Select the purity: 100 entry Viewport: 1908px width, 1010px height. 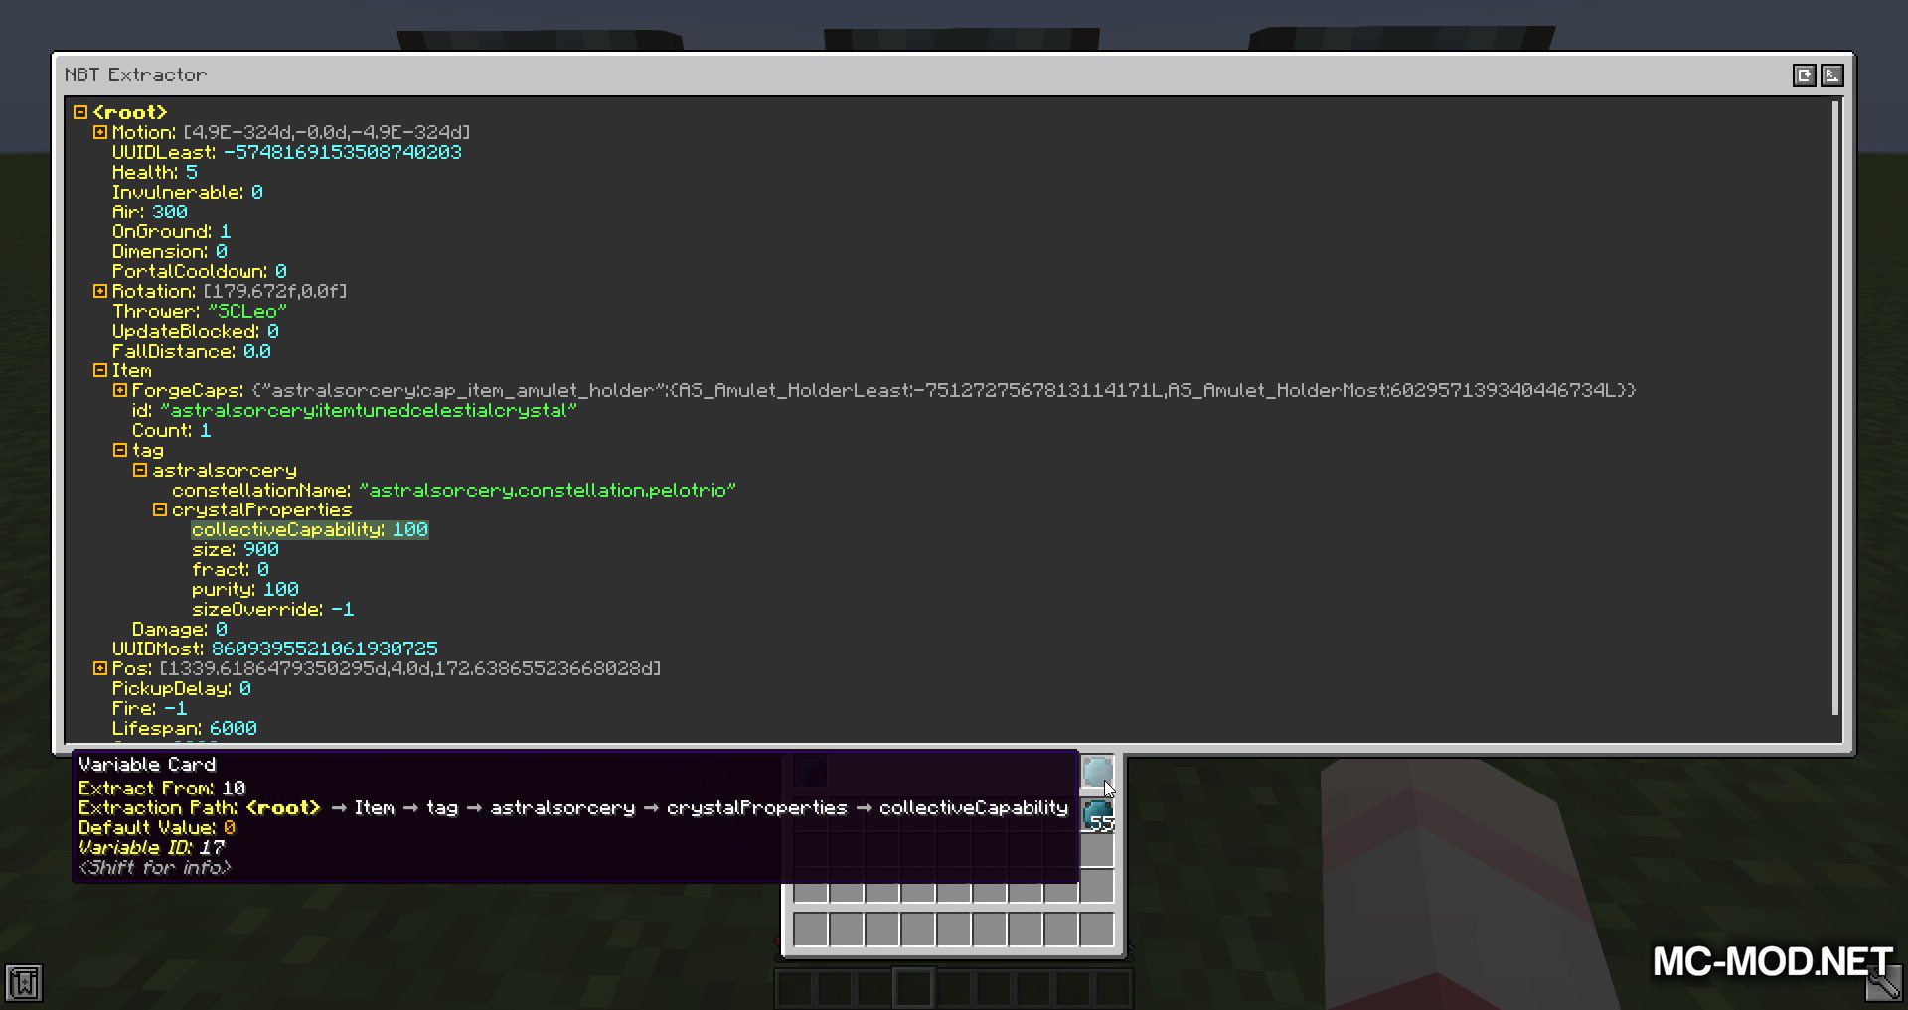coord(244,589)
